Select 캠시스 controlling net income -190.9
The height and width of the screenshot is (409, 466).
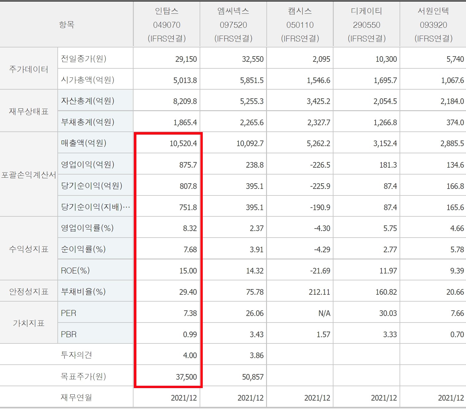(320, 207)
